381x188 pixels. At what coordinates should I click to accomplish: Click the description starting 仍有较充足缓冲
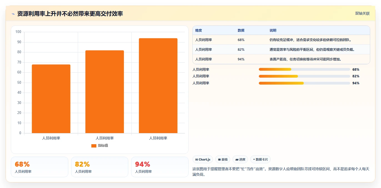tap(310, 40)
